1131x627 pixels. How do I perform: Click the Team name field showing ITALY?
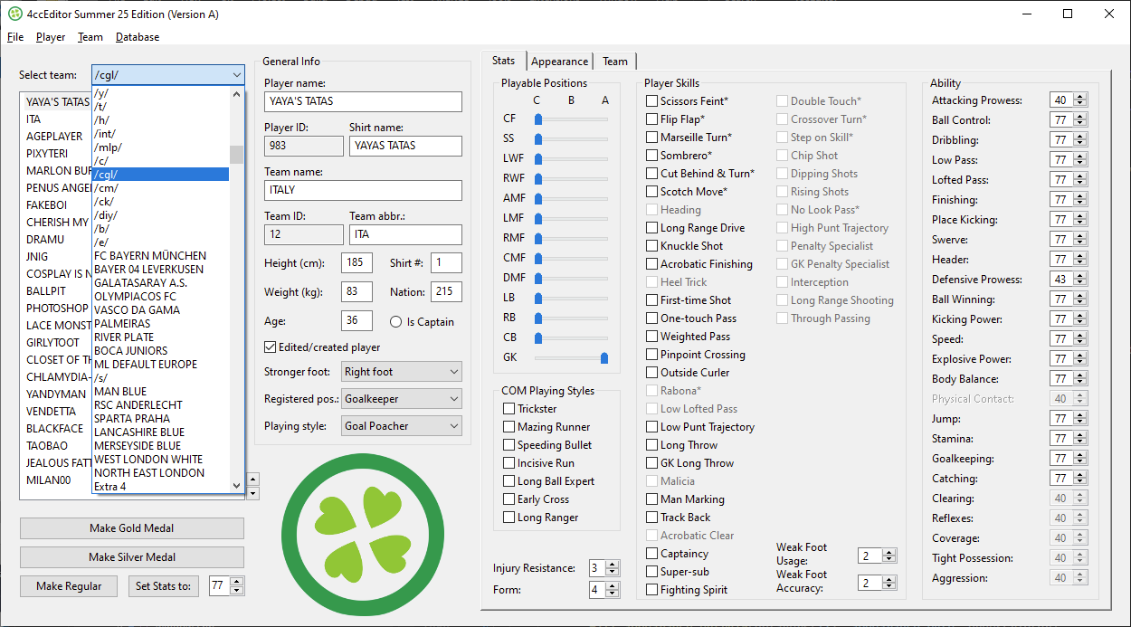(x=363, y=190)
